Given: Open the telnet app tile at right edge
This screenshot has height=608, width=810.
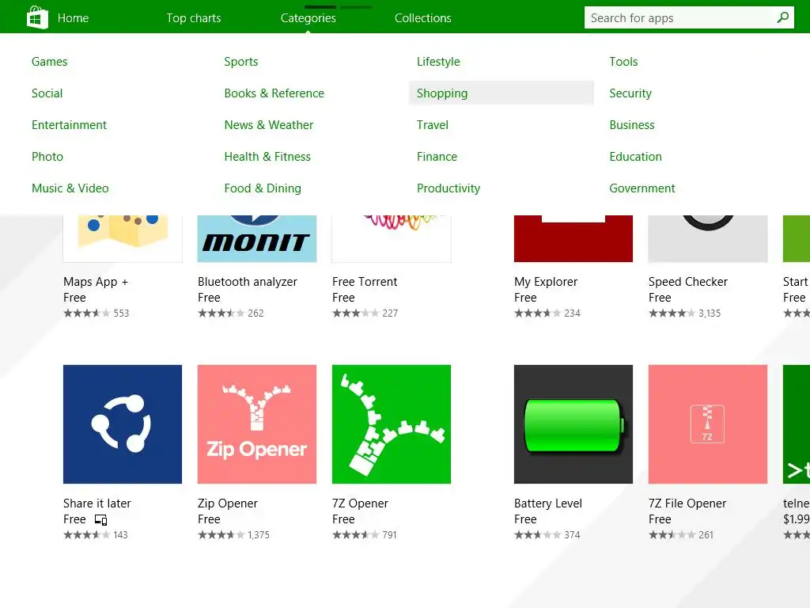Looking at the screenshot, I should [796, 424].
